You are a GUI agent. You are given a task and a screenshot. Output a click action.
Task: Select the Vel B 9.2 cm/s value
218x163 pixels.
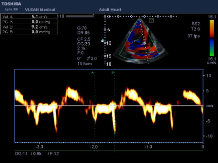tap(39, 27)
